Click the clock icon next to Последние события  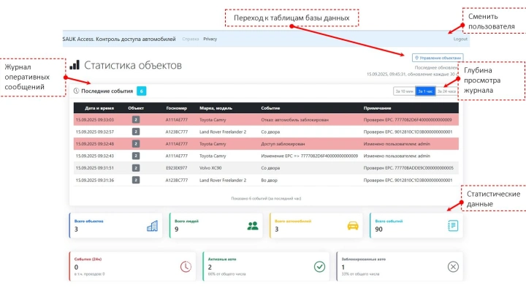(x=77, y=91)
